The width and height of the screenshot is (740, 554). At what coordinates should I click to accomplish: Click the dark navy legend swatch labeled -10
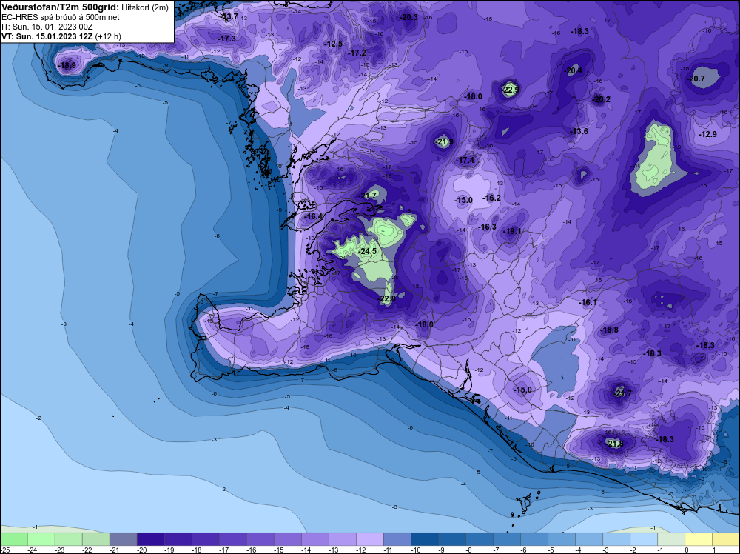pos(424,539)
